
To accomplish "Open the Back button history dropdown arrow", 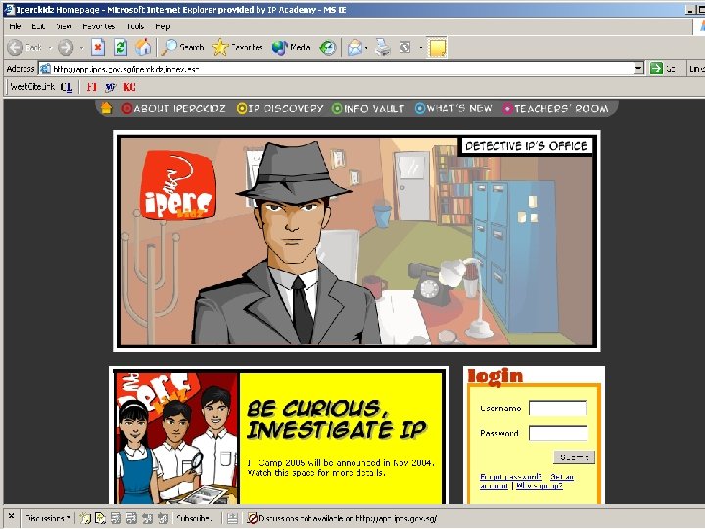I will [50, 48].
